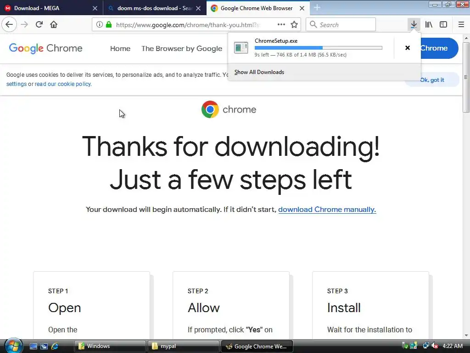Open page actions three-dot menu
The image size is (470, 353).
pos(281,25)
